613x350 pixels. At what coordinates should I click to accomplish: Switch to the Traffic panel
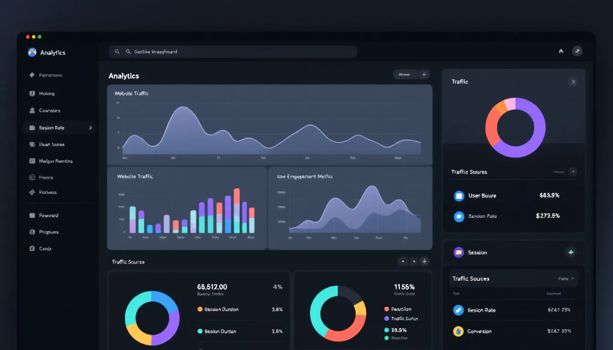click(459, 81)
